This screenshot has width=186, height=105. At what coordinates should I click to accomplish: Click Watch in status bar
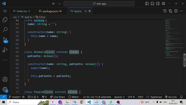pos(74,97)
